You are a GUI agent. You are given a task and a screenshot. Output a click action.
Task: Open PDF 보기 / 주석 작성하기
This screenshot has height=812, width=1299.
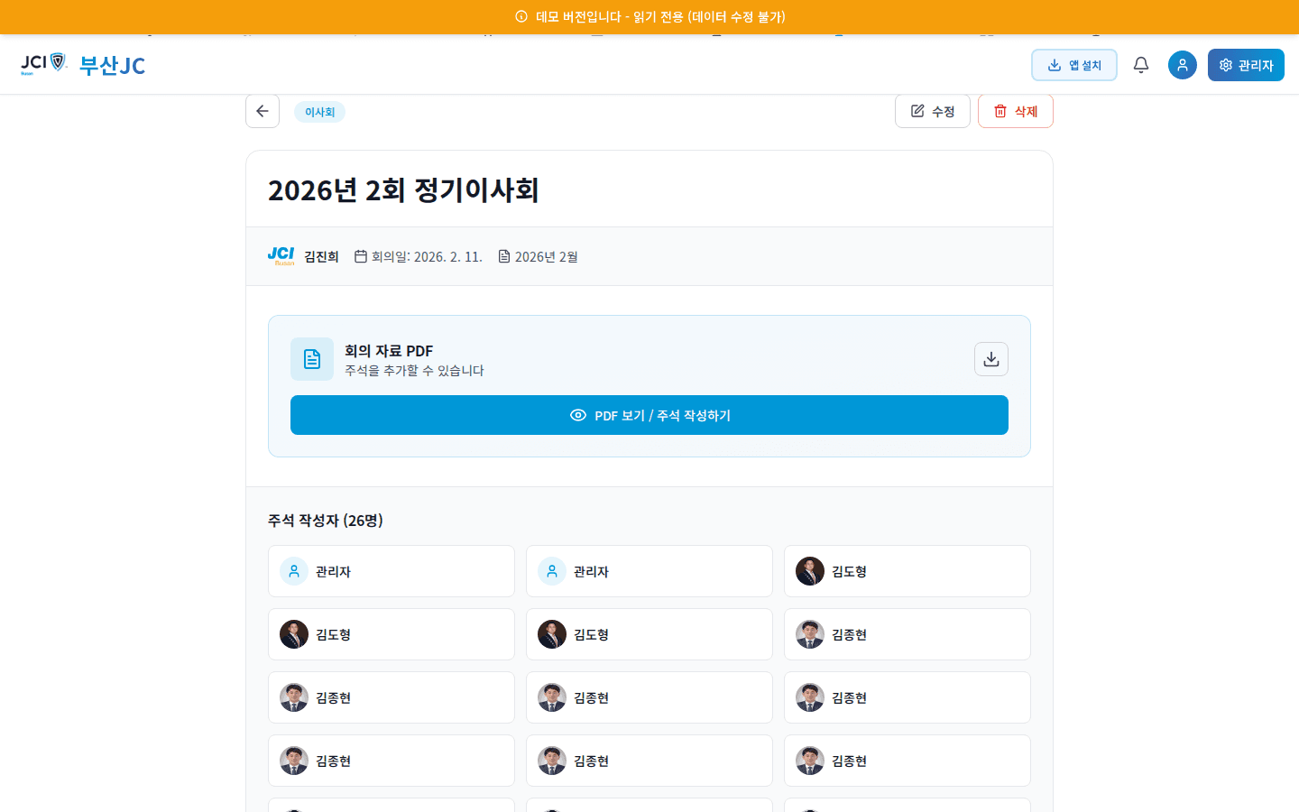pos(649,415)
